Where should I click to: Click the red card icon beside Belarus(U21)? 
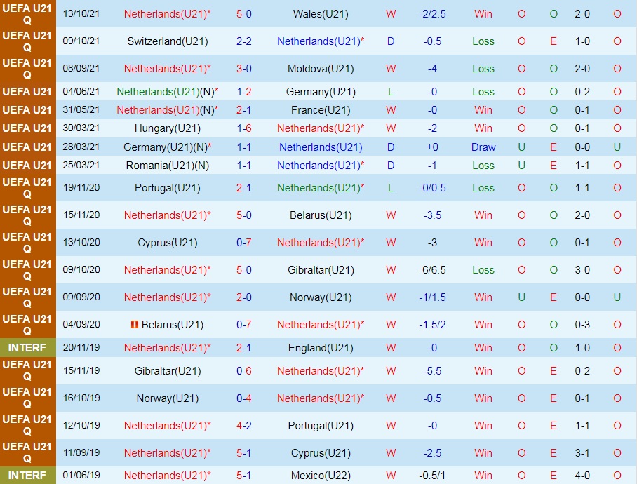135,325
